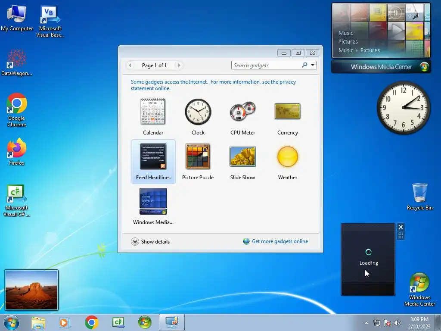Open Windows Explorer from taskbar
The height and width of the screenshot is (331, 441).
[38, 322]
